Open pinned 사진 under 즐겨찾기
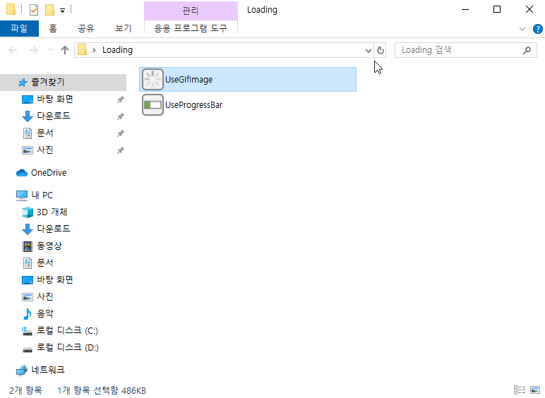 click(45, 150)
